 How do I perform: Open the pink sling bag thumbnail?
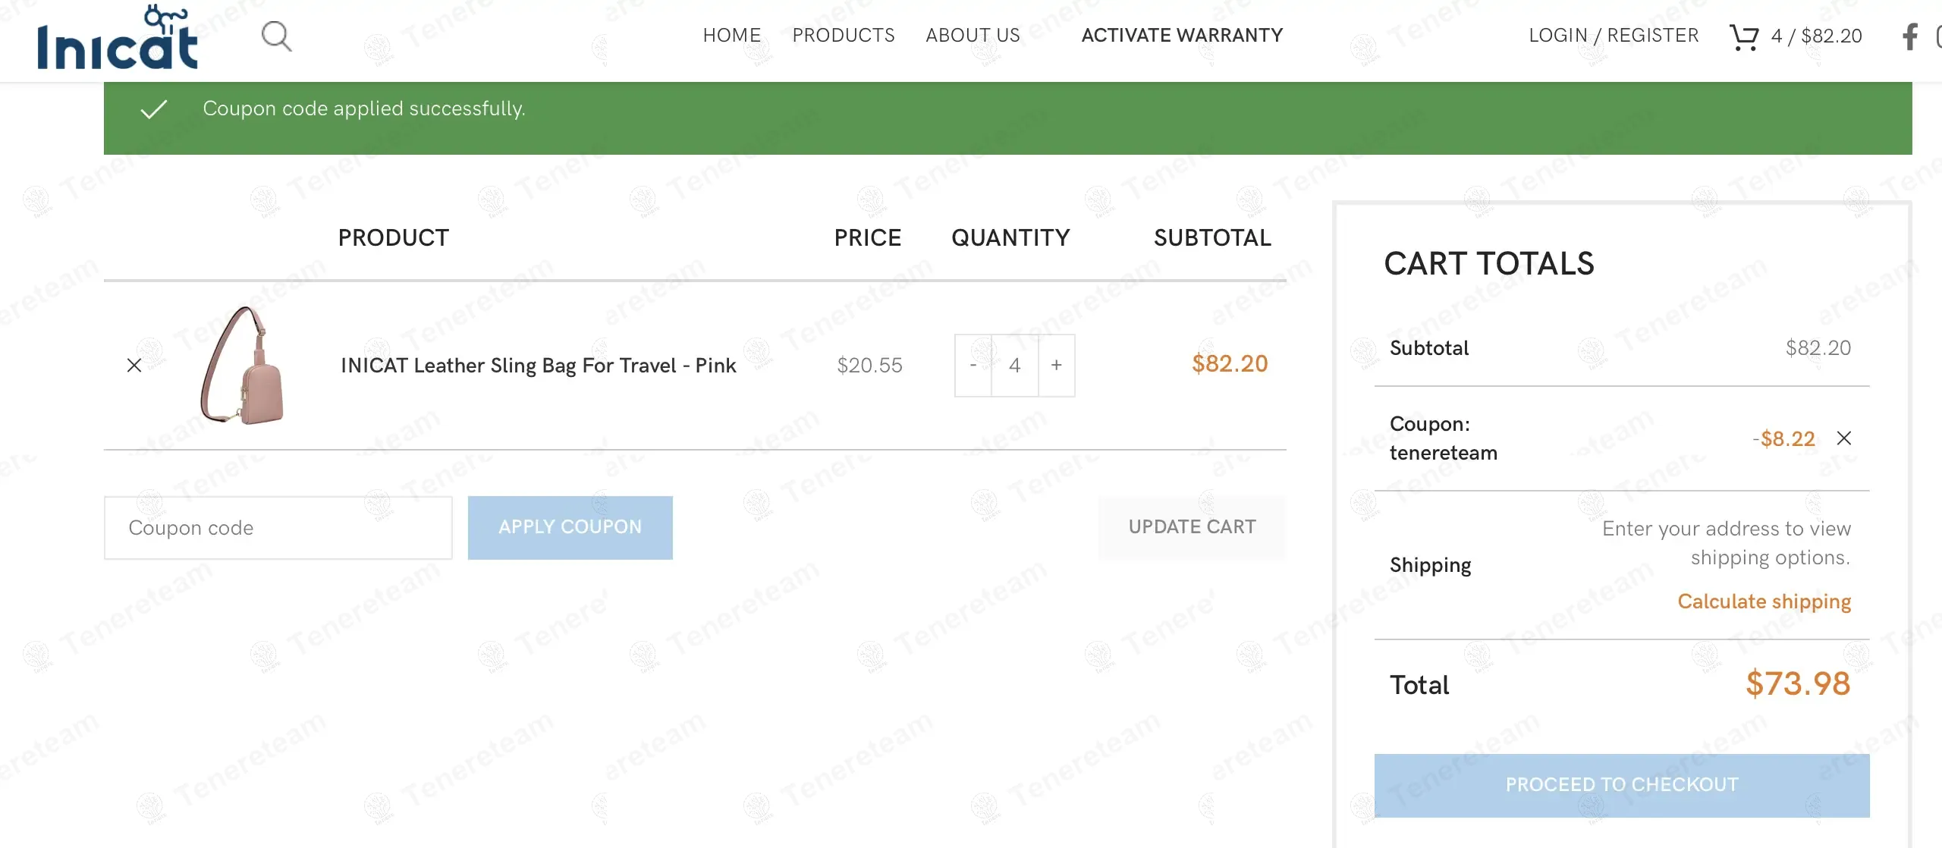pos(243,365)
